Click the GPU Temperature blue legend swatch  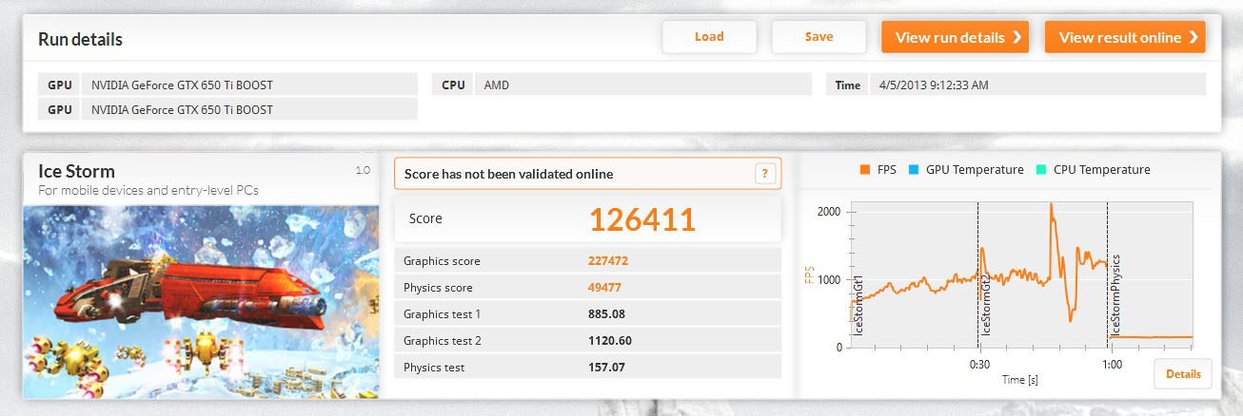913,170
